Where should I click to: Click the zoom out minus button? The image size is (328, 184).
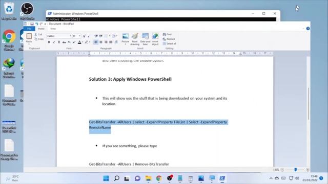click(x=282, y=170)
